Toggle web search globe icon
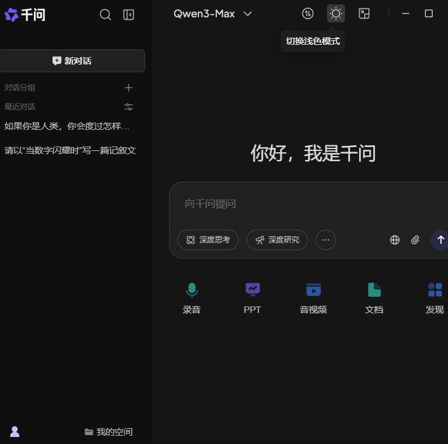This screenshot has height=444, width=448. click(x=395, y=240)
